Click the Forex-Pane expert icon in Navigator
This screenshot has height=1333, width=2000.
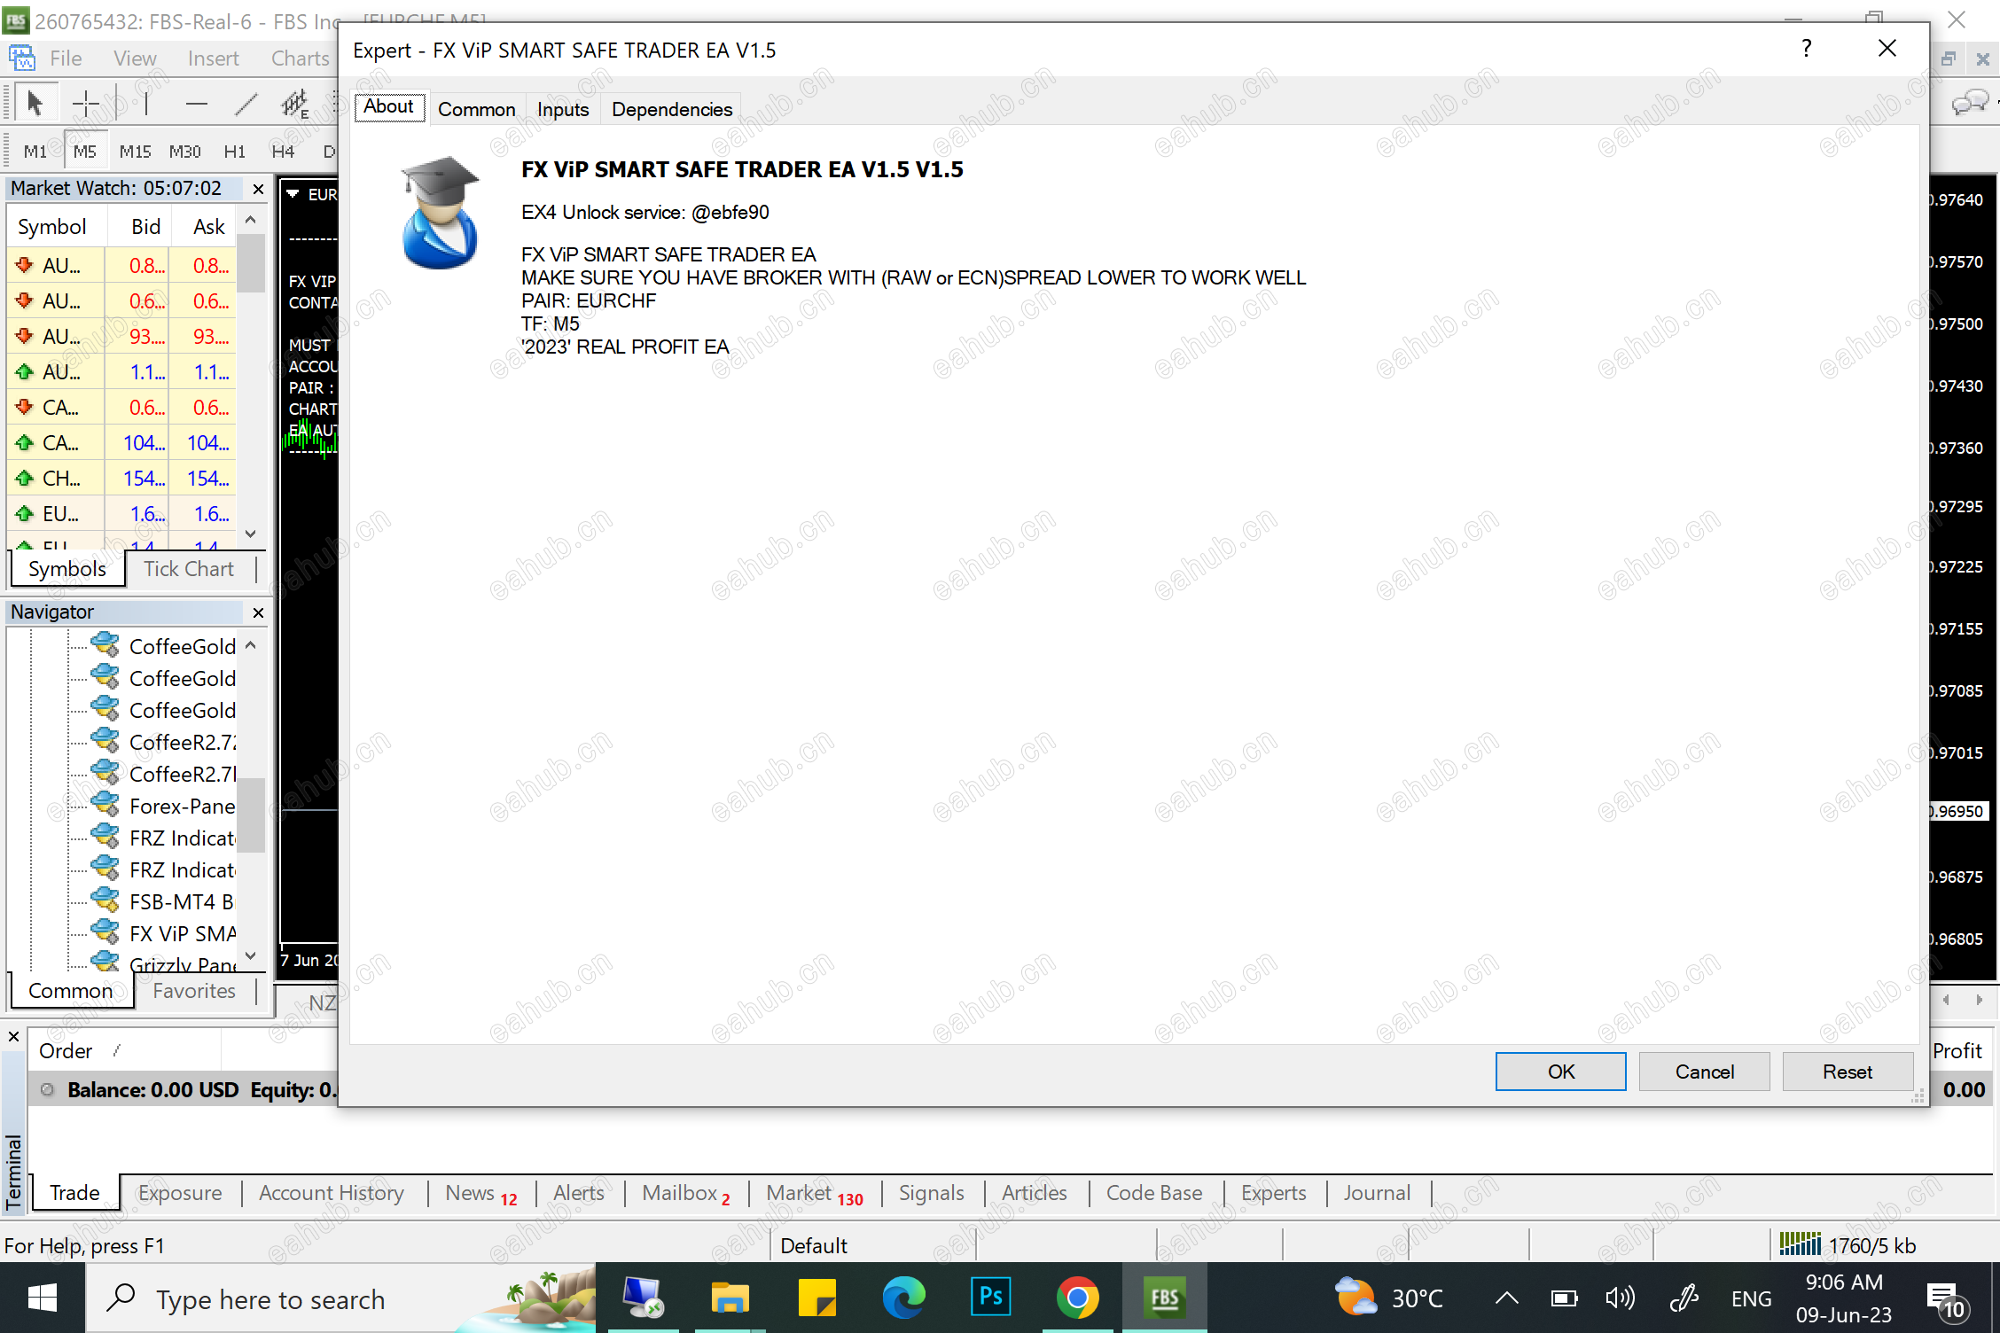click(105, 805)
